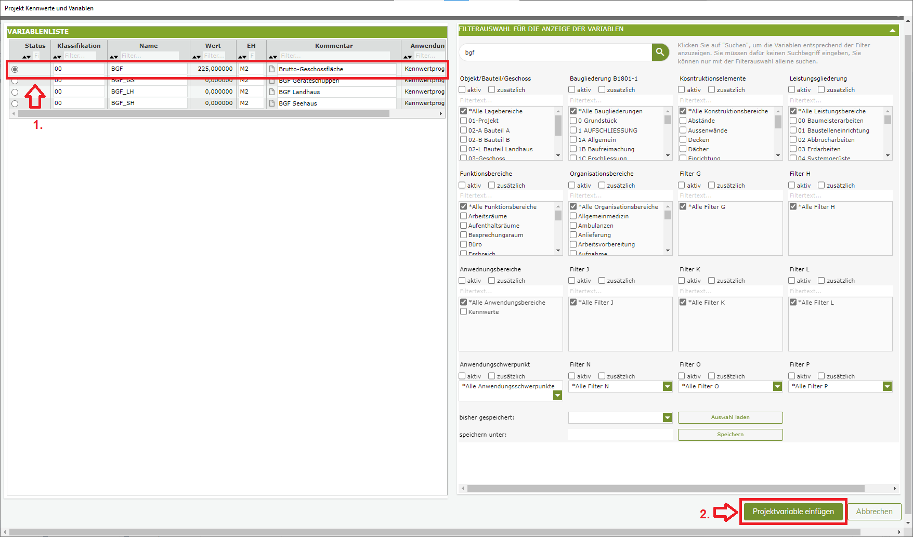This screenshot has height=537, width=913.
Task: Expand the Alle Anwendungsschwerpunkte dropdown
Action: pos(557,396)
